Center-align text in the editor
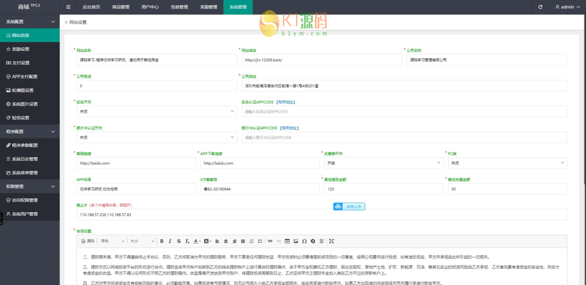Screen dimensions: 586x285 click(226, 241)
